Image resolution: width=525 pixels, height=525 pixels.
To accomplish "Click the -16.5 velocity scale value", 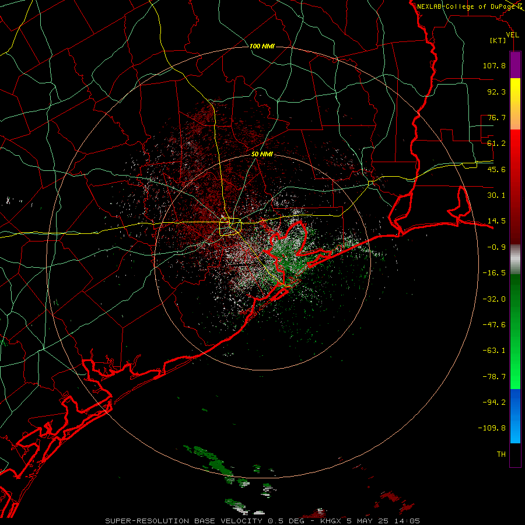I will click(x=494, y=273).
